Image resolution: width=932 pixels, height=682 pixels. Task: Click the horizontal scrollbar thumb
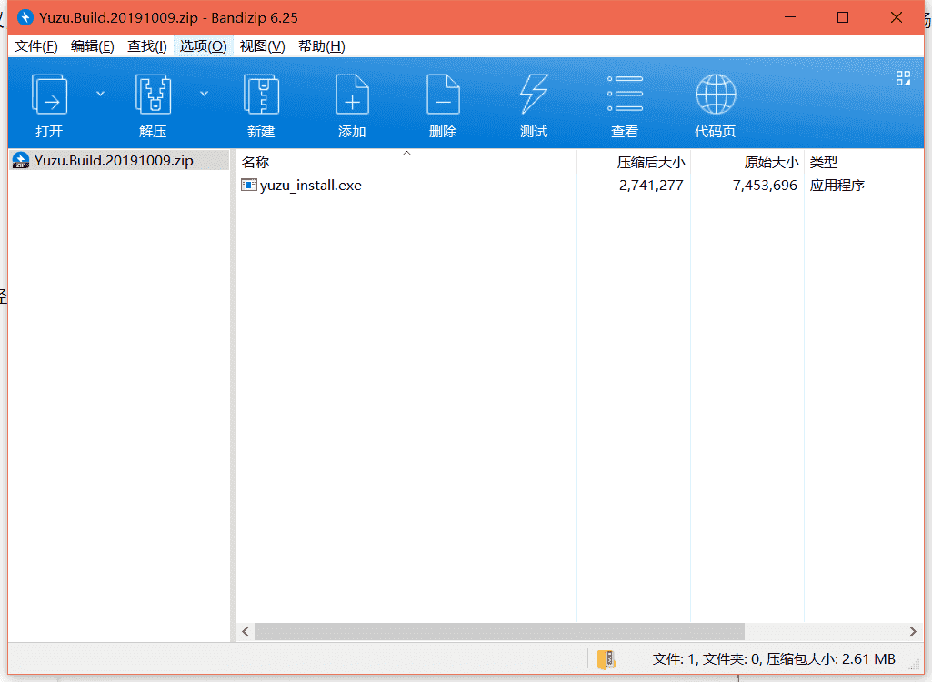[x=499, y=631]
